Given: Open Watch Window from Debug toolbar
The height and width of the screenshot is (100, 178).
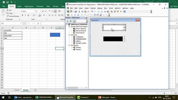Looking at the screenshot, I should (x=101, y=15).
